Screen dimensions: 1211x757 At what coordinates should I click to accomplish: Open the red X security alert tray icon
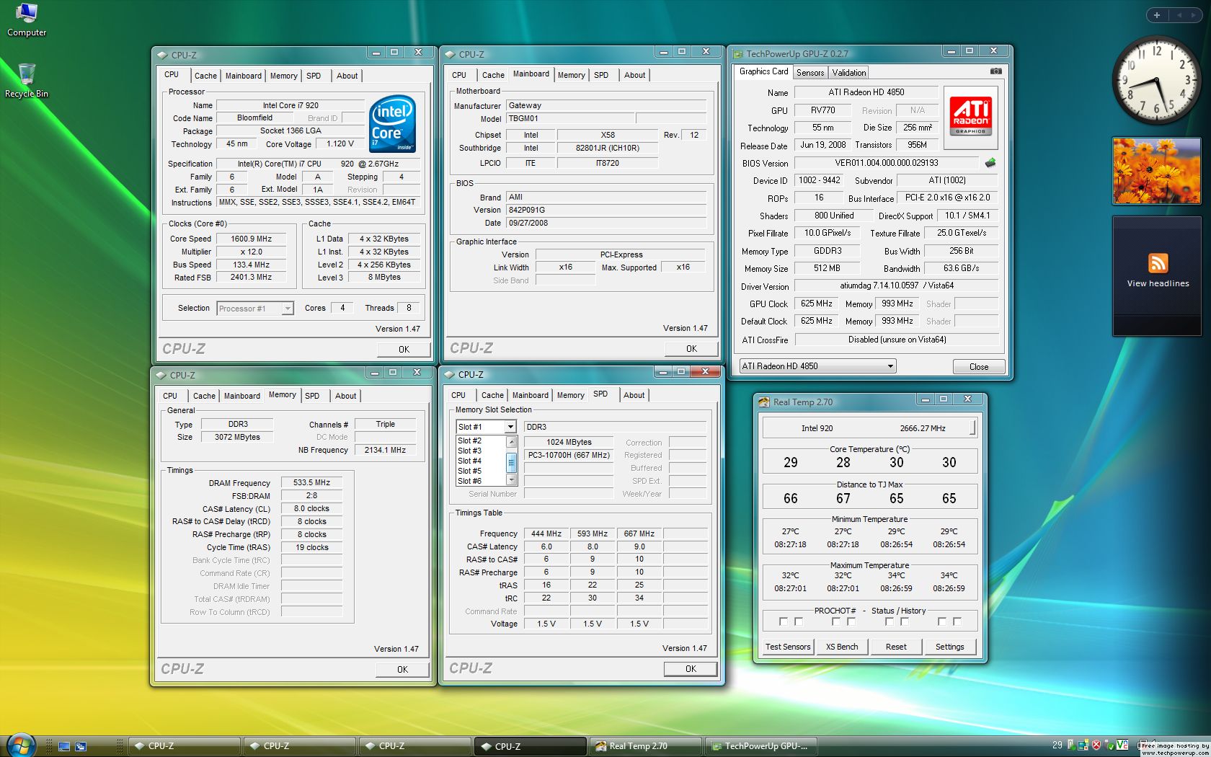pos(1096,745)
